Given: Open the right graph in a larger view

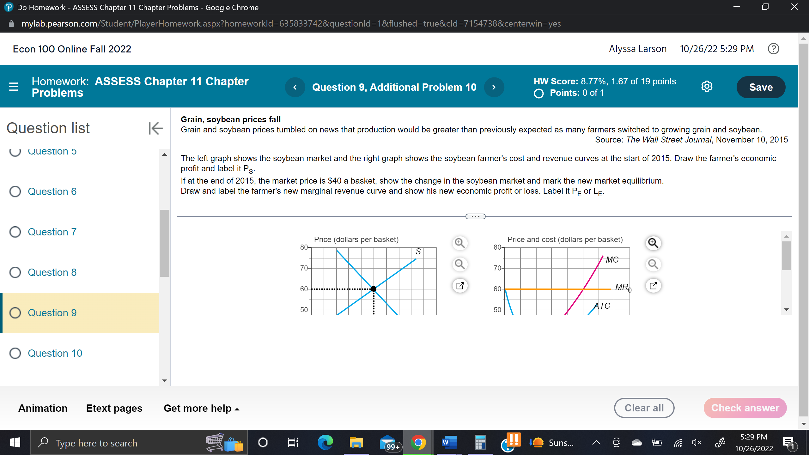Looking at the screenshot, I should 654,285.
